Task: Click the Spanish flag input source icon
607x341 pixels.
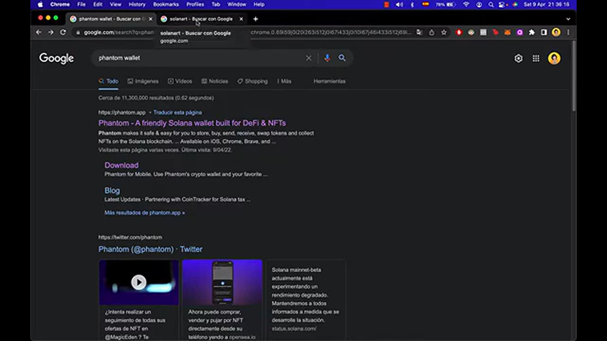Action: pos(426,4)
